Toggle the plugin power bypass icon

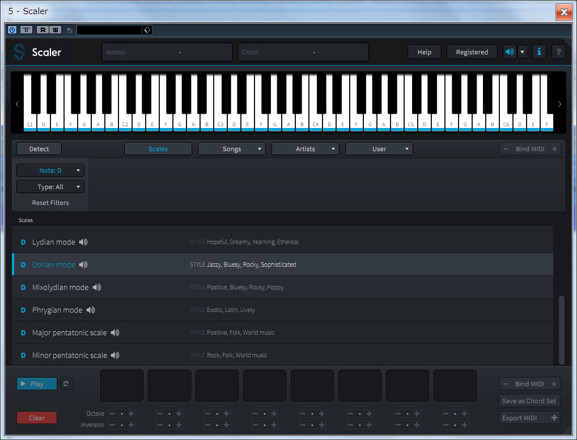coord(12,30)
